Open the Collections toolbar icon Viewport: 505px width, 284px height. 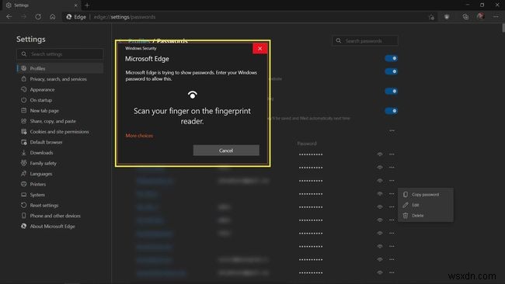pos(465,17)
